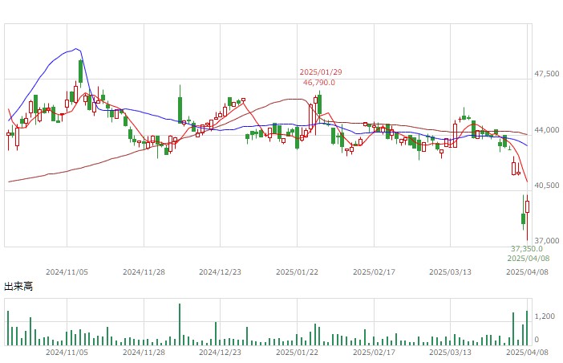
Task: Click the 2024/12/23 date under the volume chart
Action: [220, 353]
